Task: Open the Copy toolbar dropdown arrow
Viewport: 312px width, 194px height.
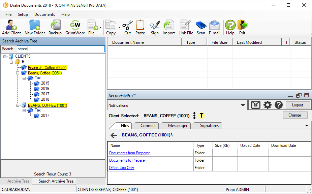Action: pos(120,28)
